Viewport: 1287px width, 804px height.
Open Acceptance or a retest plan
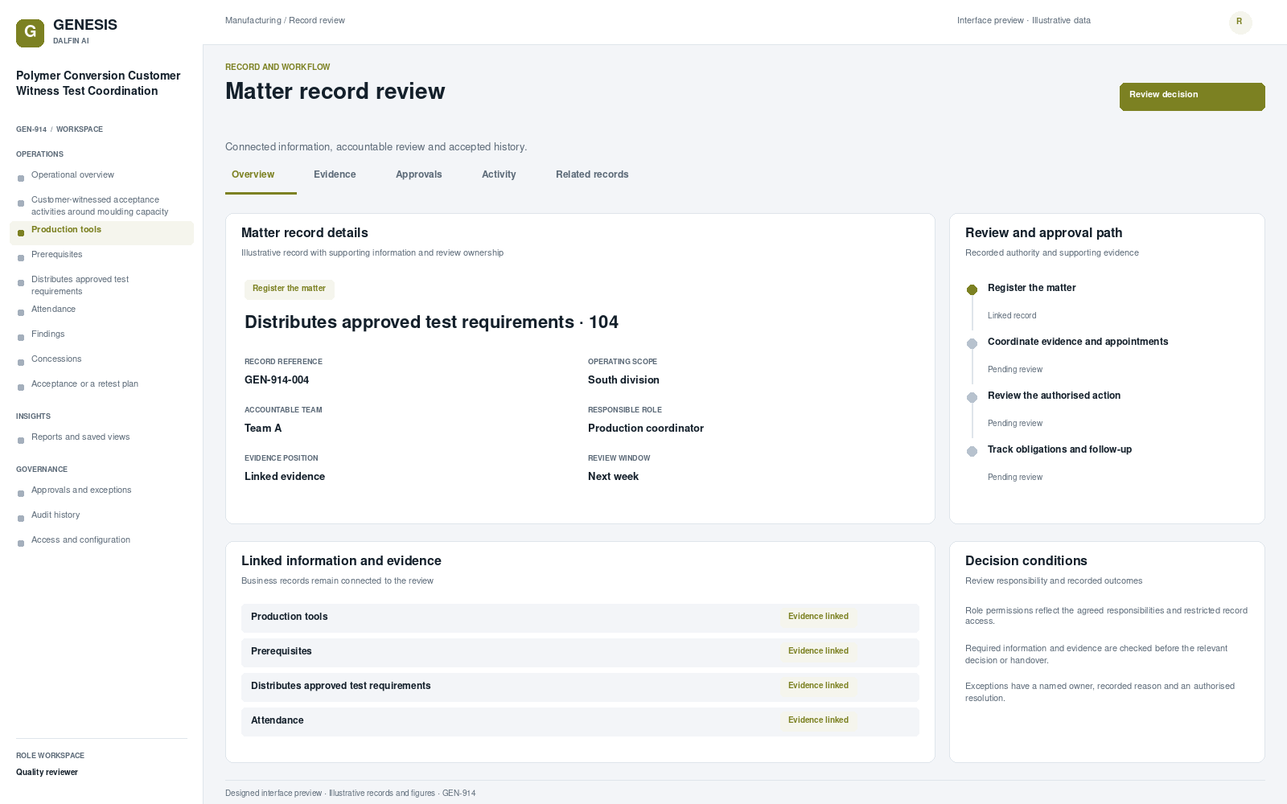(101, 384)
